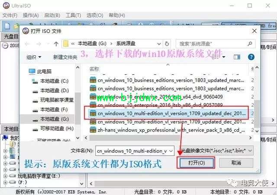The width and height of the screenshot is (277, 195).
Task: Click the blue help question icon
Action: tap(251, 57)
